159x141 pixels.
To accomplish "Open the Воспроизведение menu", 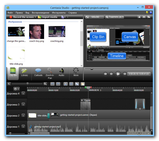I will coord(41,13).
